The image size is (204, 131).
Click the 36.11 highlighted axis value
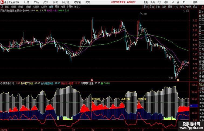click(x=192, y=106)
